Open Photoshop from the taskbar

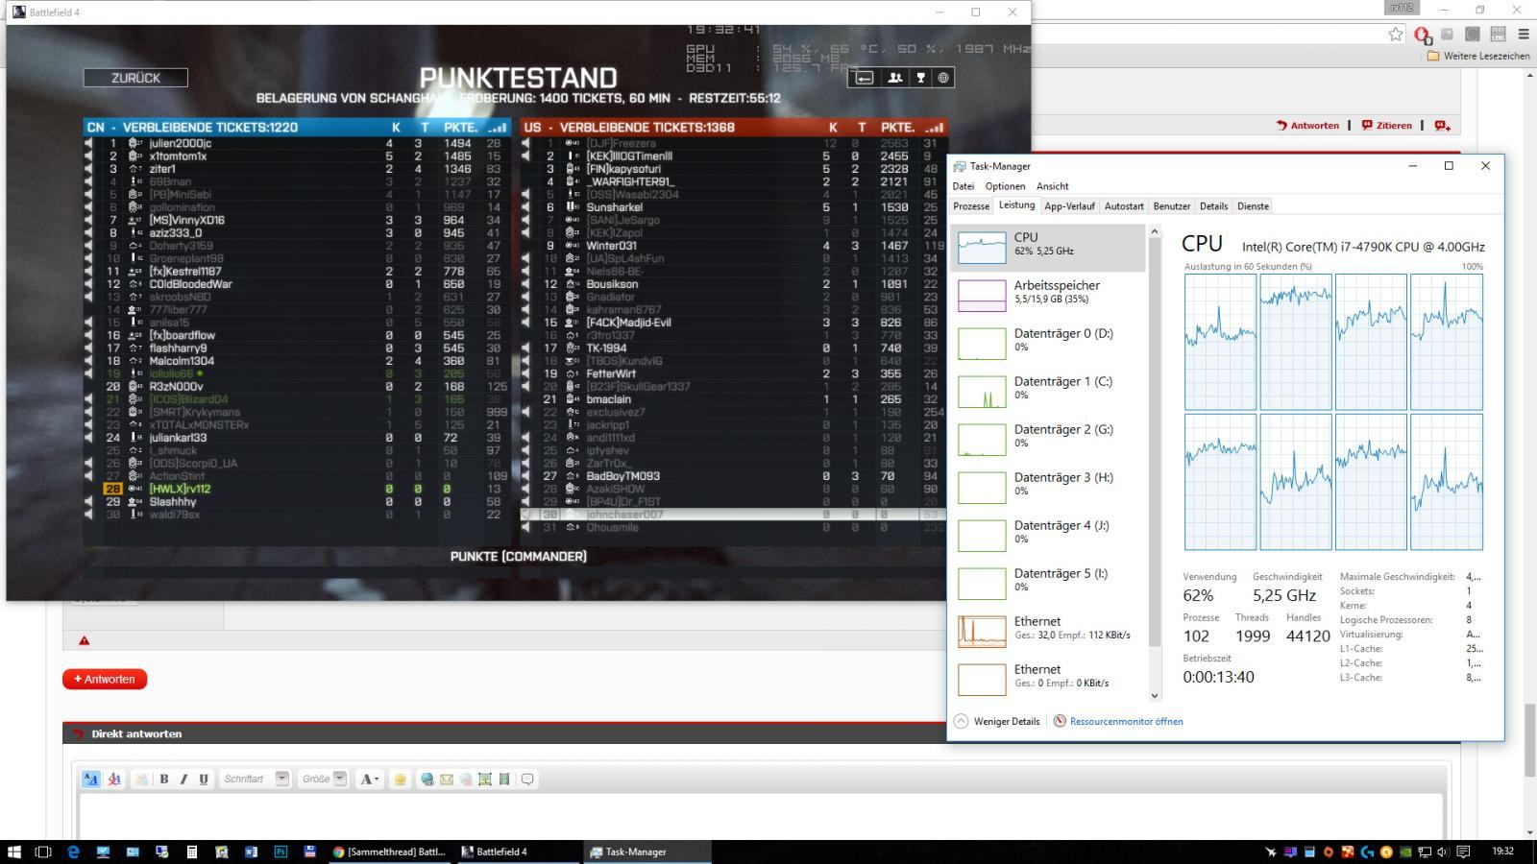281,852
